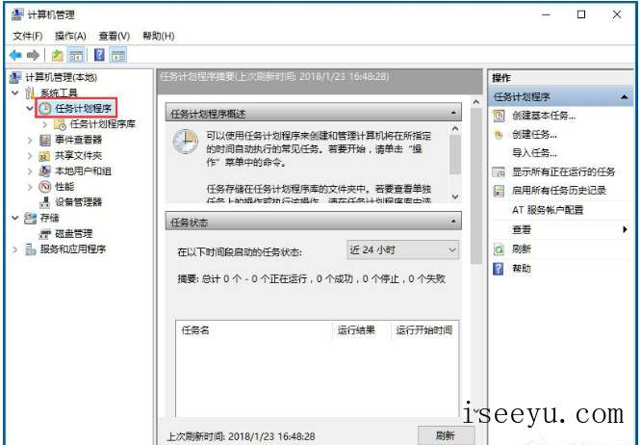Screen dimensions: 641x445
Task: Click the 服务和应用程序 icon
Action: point(30,249)
